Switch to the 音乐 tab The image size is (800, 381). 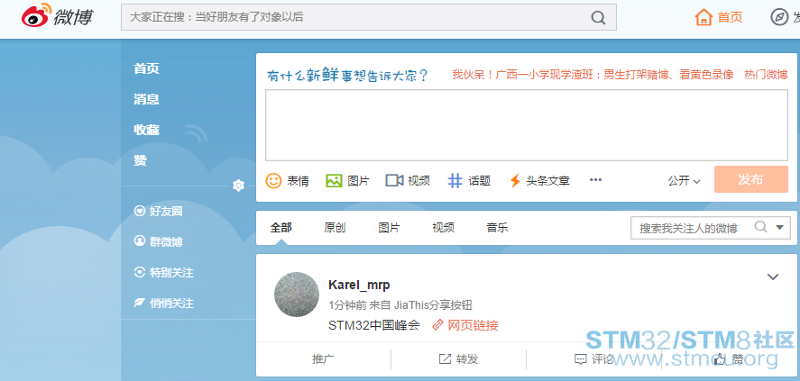pos(498,228)
